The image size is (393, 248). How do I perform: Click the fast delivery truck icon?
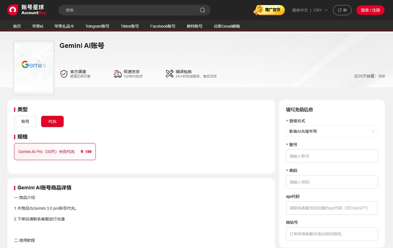click(117, 74)
